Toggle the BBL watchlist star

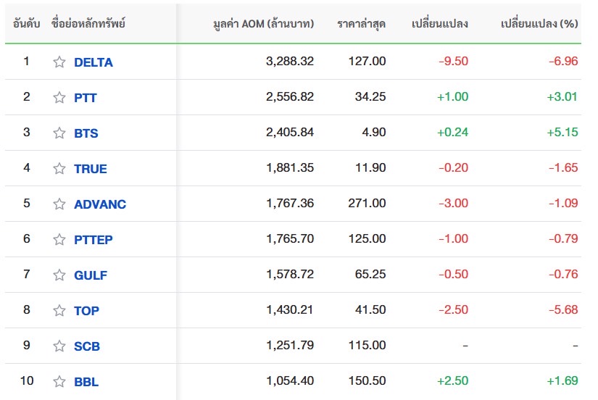pos(59,382)
